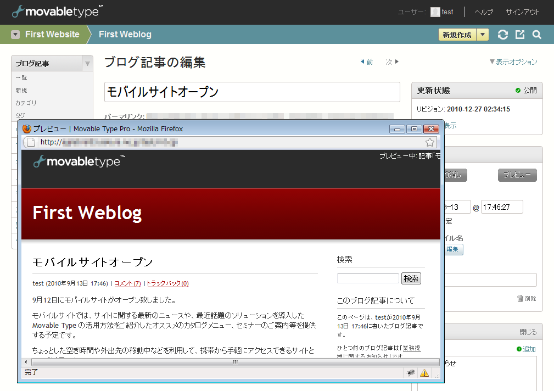Click the Firefox icon in preview window title

pyautogui.click(x=27, y=129)
